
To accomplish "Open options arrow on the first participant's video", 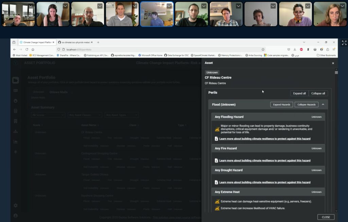I will [x=31, y=6].
